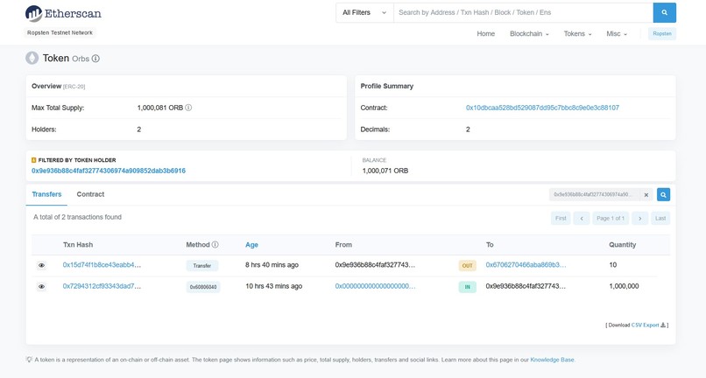This screenshot has height=378, width=706.
Task: Click the Page 1 of 1 indicator
Action: 611,218
